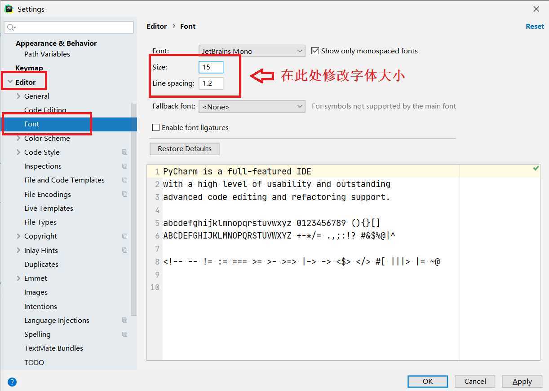The width and height of the screenshot is (549, 391).
Task: Click the Restore Defaults button
Action: coord(185,149)
